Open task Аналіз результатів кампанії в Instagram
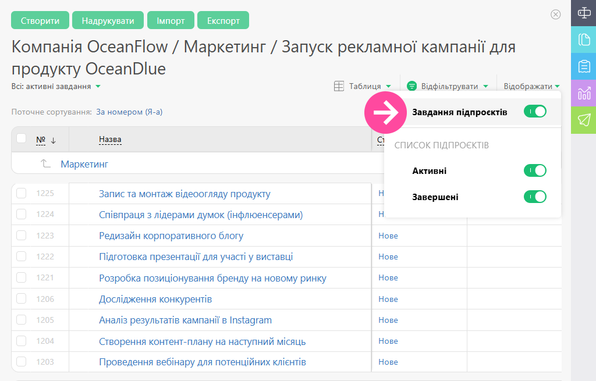This screenshot has height=381, width=596. pyautogui.click(x=186, y=321)
